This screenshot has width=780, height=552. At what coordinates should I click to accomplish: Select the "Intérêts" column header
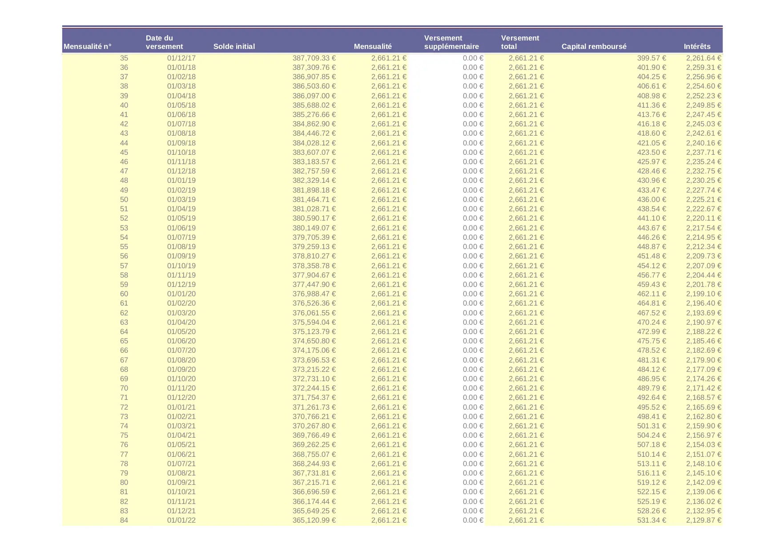point(697,46)
